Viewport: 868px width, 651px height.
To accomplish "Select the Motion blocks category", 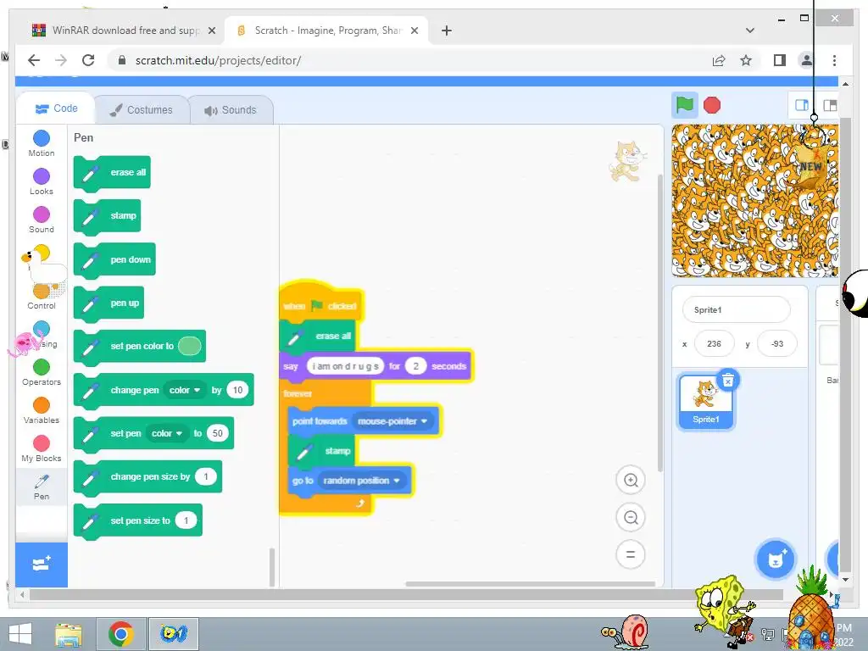I will tap(42, 143).
